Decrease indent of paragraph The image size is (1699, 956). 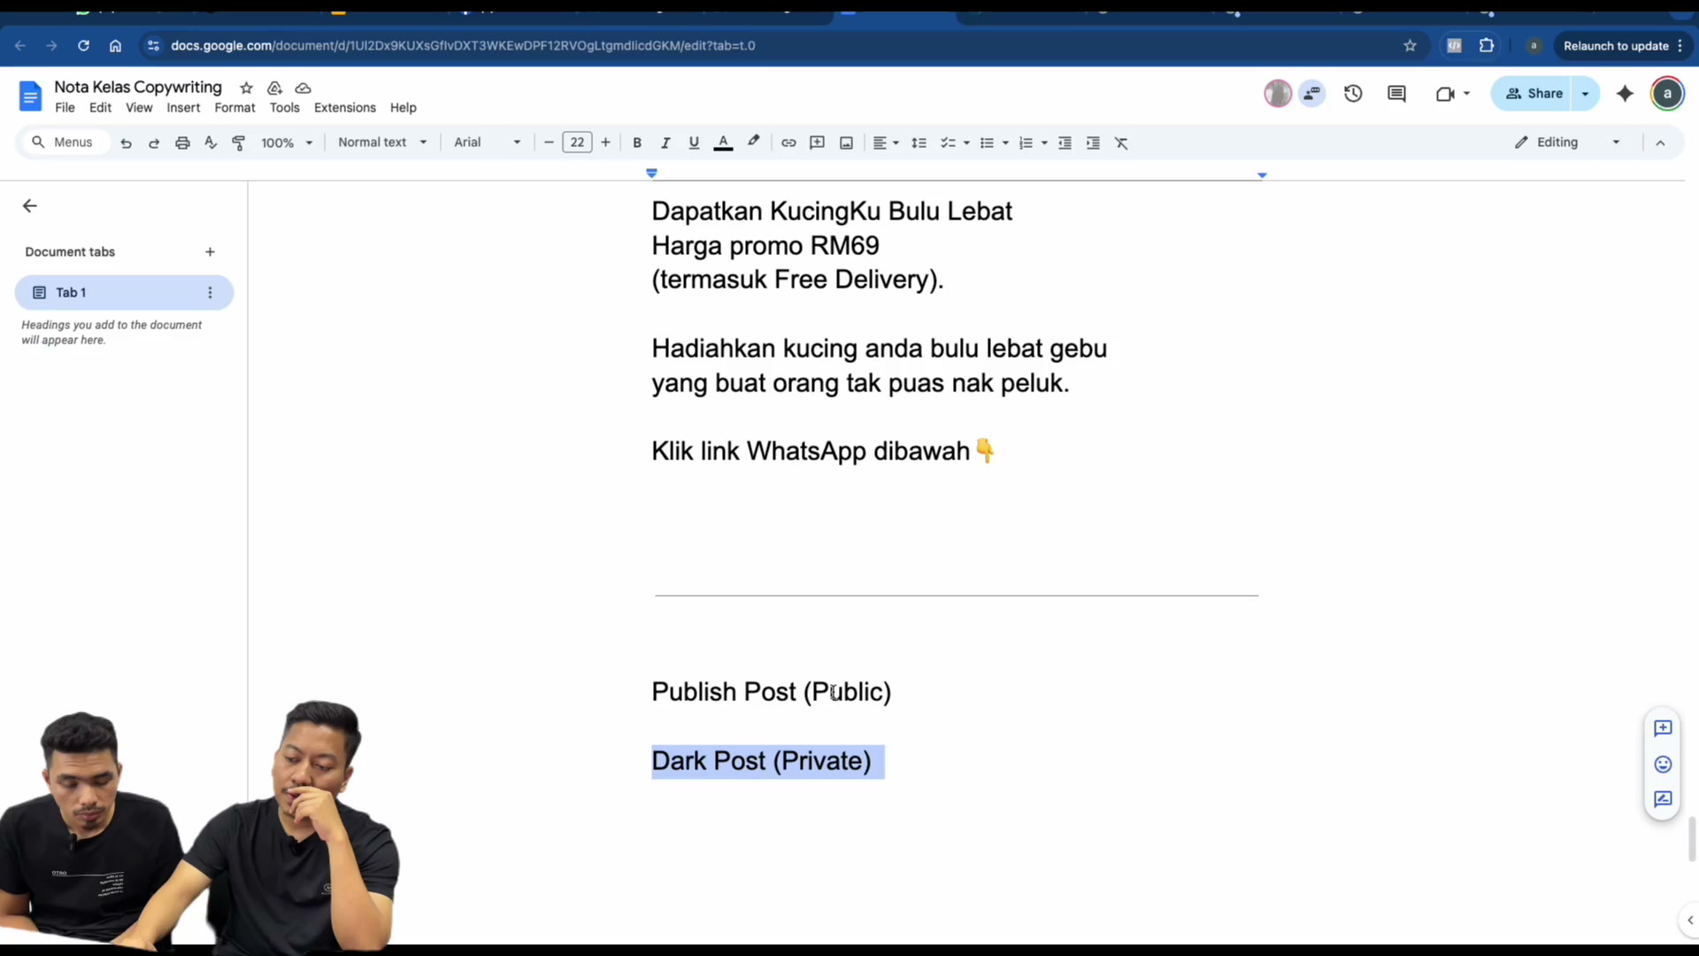pos(1065,143)
